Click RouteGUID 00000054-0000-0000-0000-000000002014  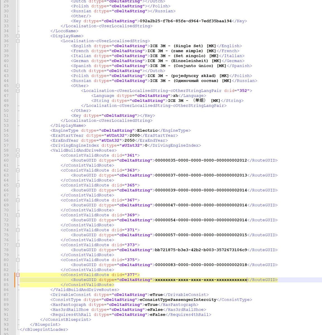[201, 220]
